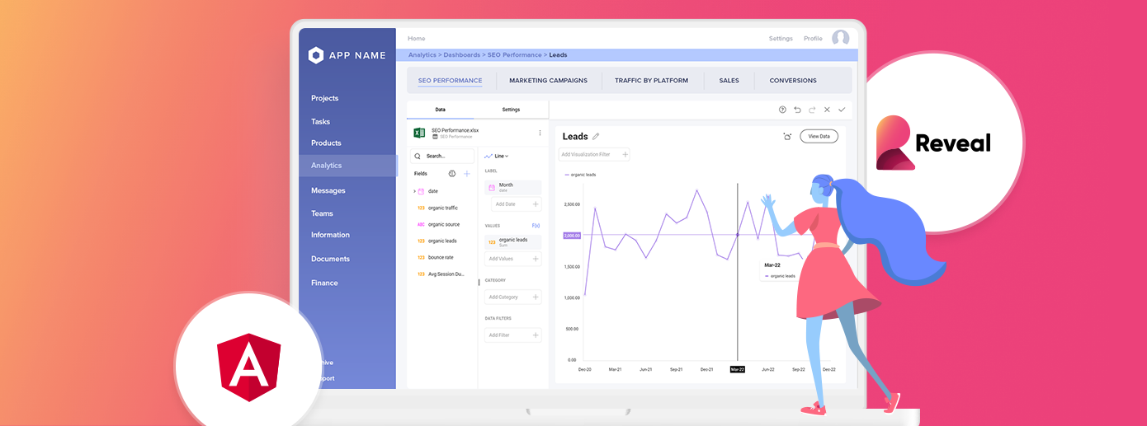The height and width of the screenshot is (426, 1147).
Task: Select the bounce rate field
Action: pos(441,257)
